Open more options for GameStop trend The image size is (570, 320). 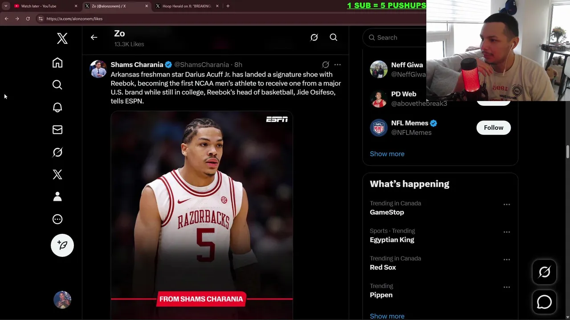pos(507,204)
